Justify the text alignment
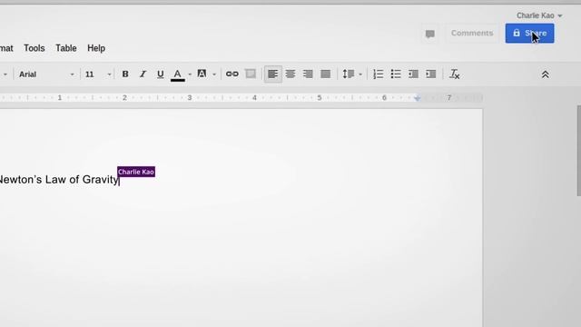The height and width of the screenshot is (327, 581). click(x=325, y=74)
